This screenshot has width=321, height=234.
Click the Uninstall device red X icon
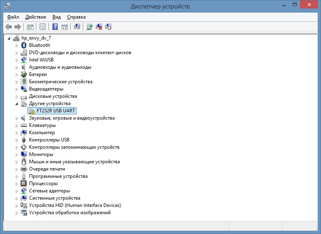(x=99, y=27)
